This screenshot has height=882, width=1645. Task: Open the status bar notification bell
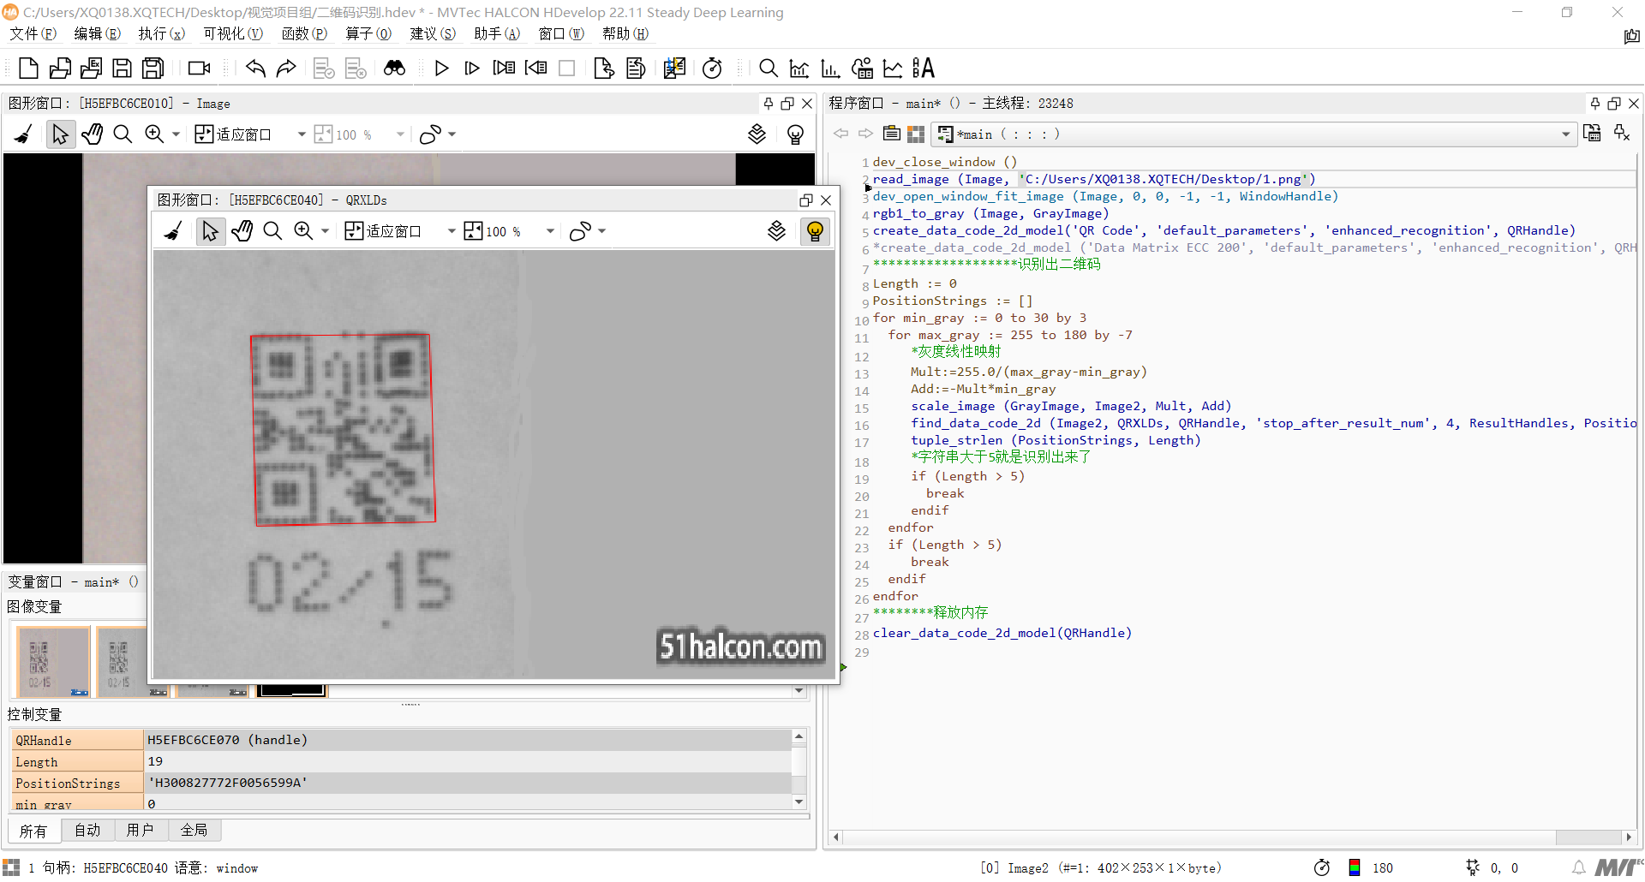(x=1578, y=867)
